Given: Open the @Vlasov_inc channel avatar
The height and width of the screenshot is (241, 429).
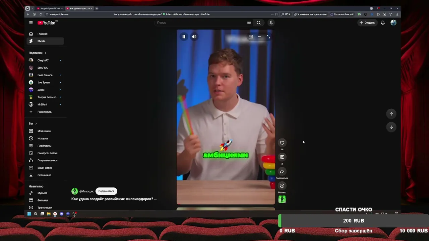Looking at the screenshot, I should (75, 191).
